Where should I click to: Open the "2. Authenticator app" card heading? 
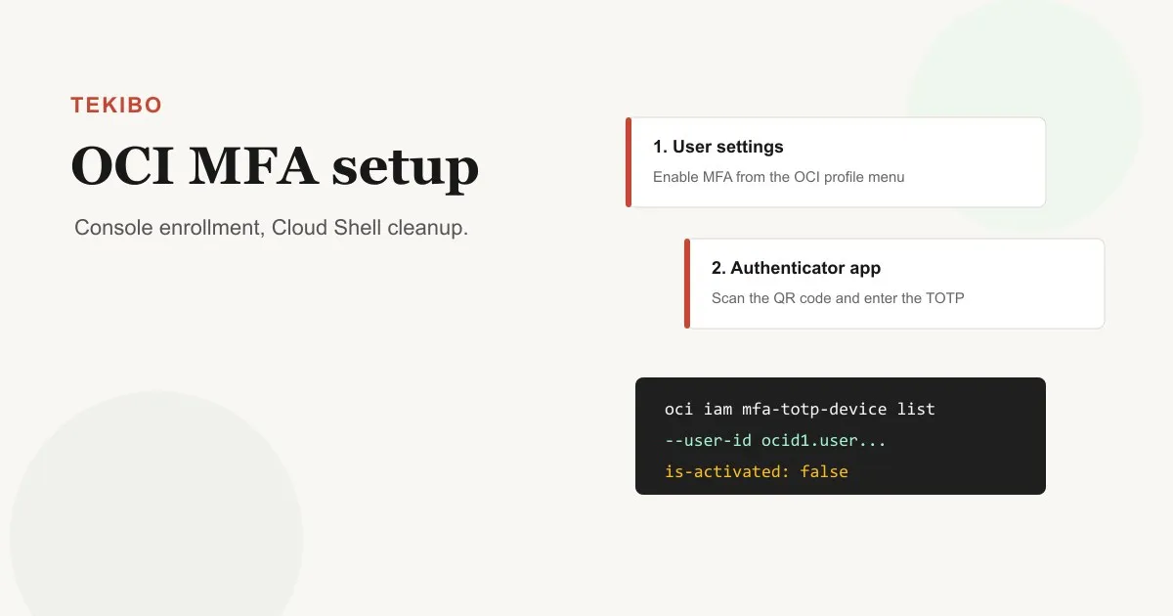coord(796,268)
